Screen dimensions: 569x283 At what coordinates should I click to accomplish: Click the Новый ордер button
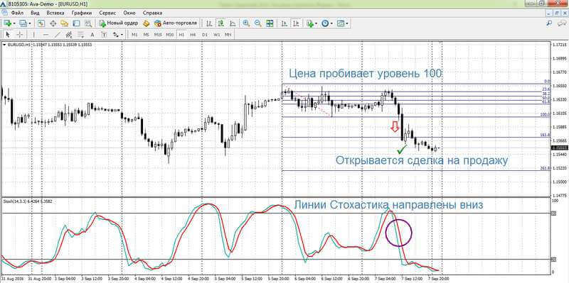[119, 23]
